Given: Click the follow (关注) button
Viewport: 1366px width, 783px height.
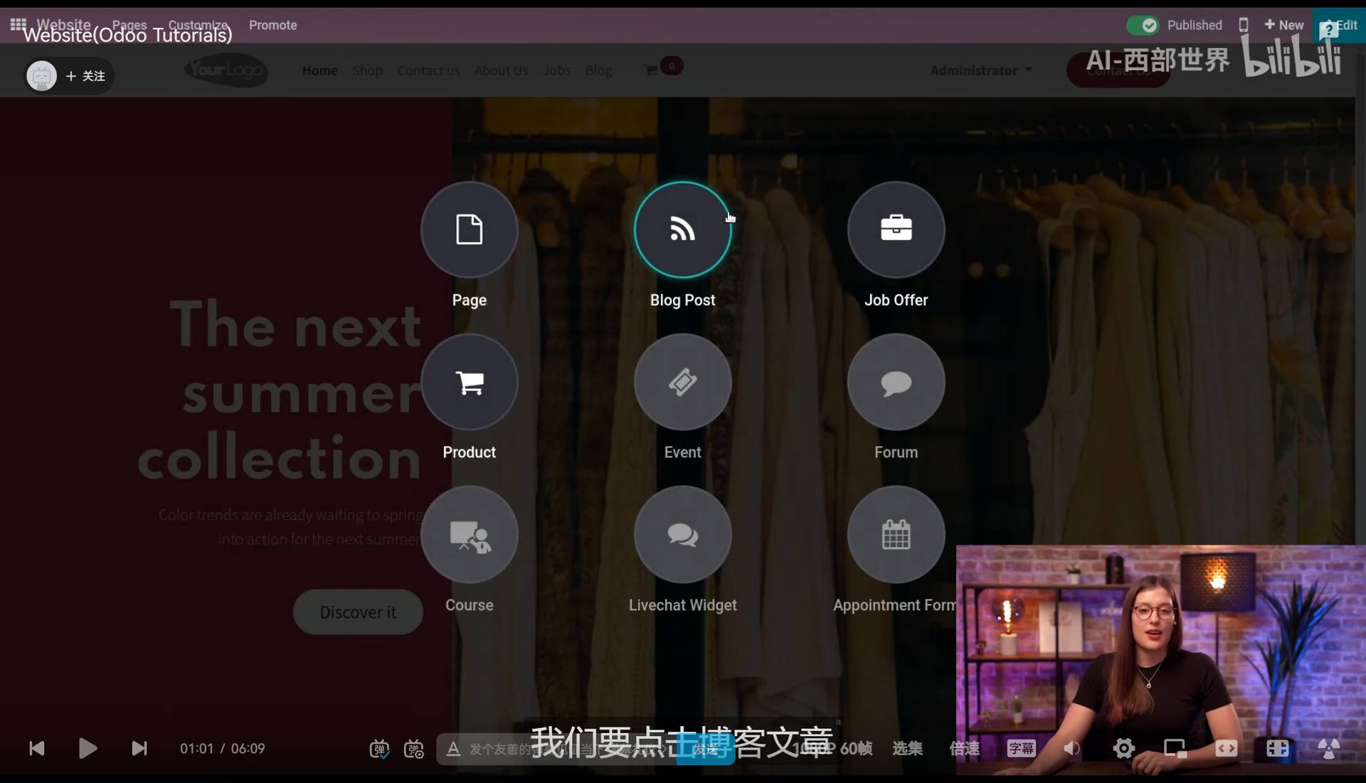Looking at the screenshot, I should pyautogui.click(x=85, y=76).
